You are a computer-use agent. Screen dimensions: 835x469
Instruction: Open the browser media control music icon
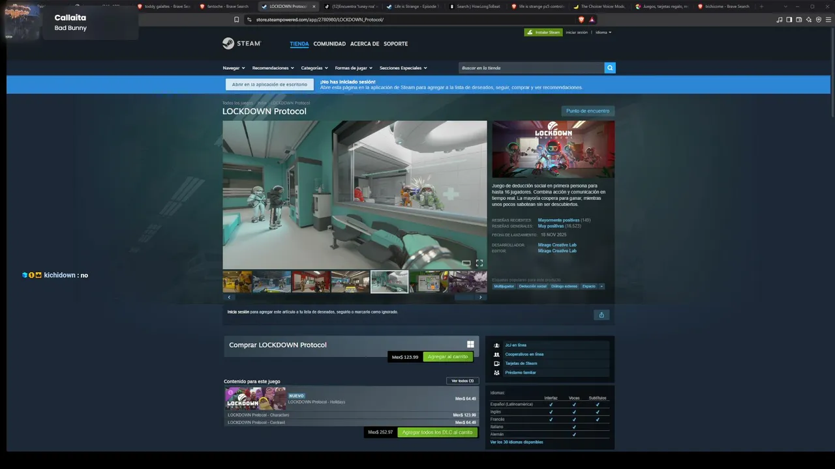pos(780,20)
